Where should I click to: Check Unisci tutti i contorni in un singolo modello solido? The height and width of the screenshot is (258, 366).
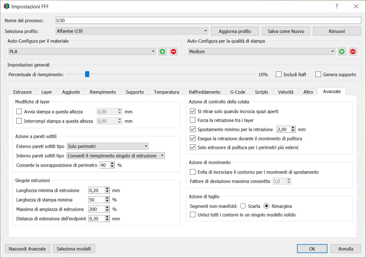tap(193, 214)
